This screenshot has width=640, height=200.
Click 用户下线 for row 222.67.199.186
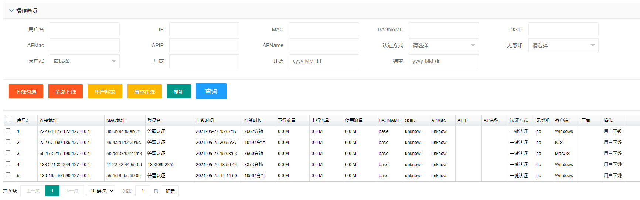(x=612, y=143)
